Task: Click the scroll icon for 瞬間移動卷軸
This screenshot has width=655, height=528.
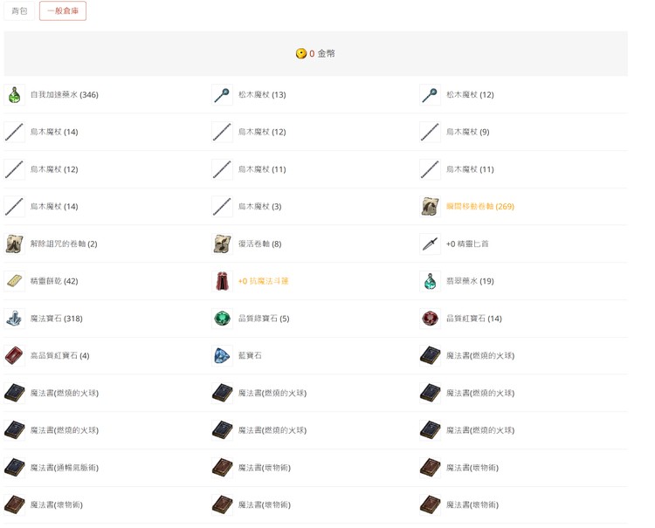Action: pos(431,207)
